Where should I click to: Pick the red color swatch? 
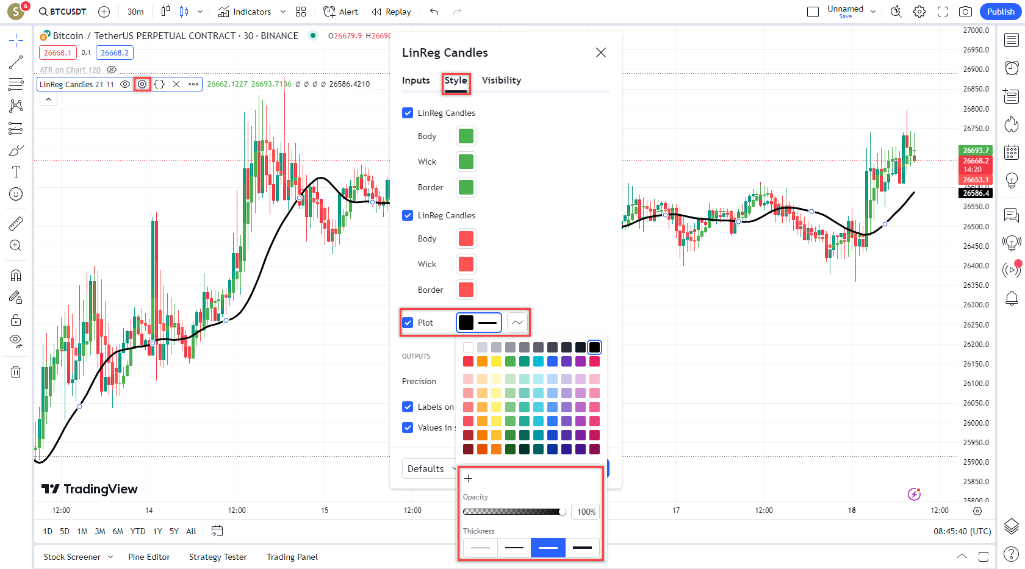pyautogui.click(x=468, y=361)
